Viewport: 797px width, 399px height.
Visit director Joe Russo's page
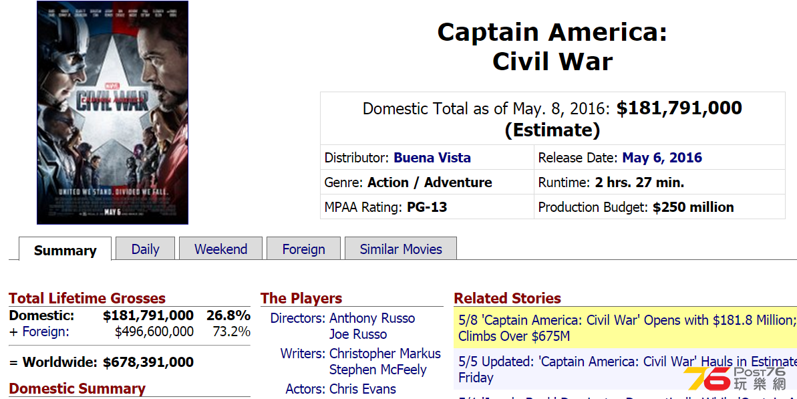pos(358,334)
